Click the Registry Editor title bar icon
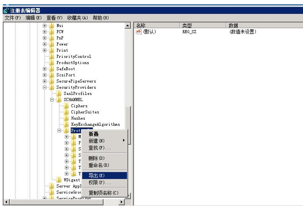Image resolution: width=303 pixels, height=206 pixels. [6, 10]
